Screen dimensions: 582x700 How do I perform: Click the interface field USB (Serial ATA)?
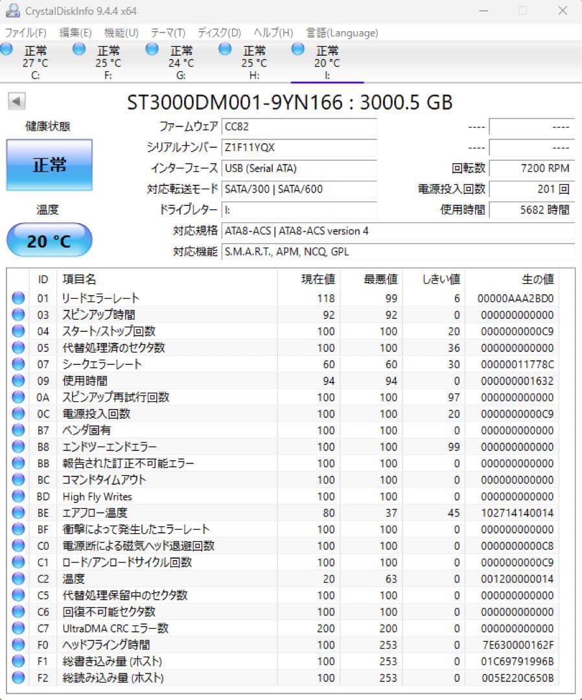coord(299,169)
